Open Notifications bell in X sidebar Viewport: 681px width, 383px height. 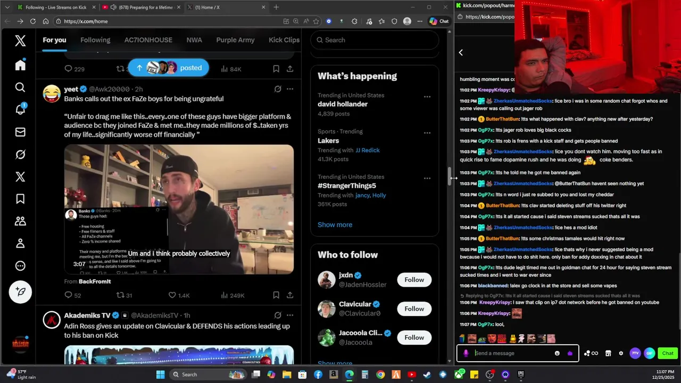(20, 110)
